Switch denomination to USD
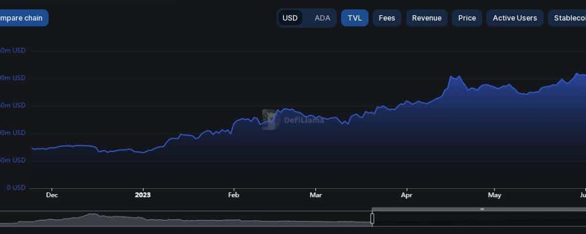 pos(290,18)
